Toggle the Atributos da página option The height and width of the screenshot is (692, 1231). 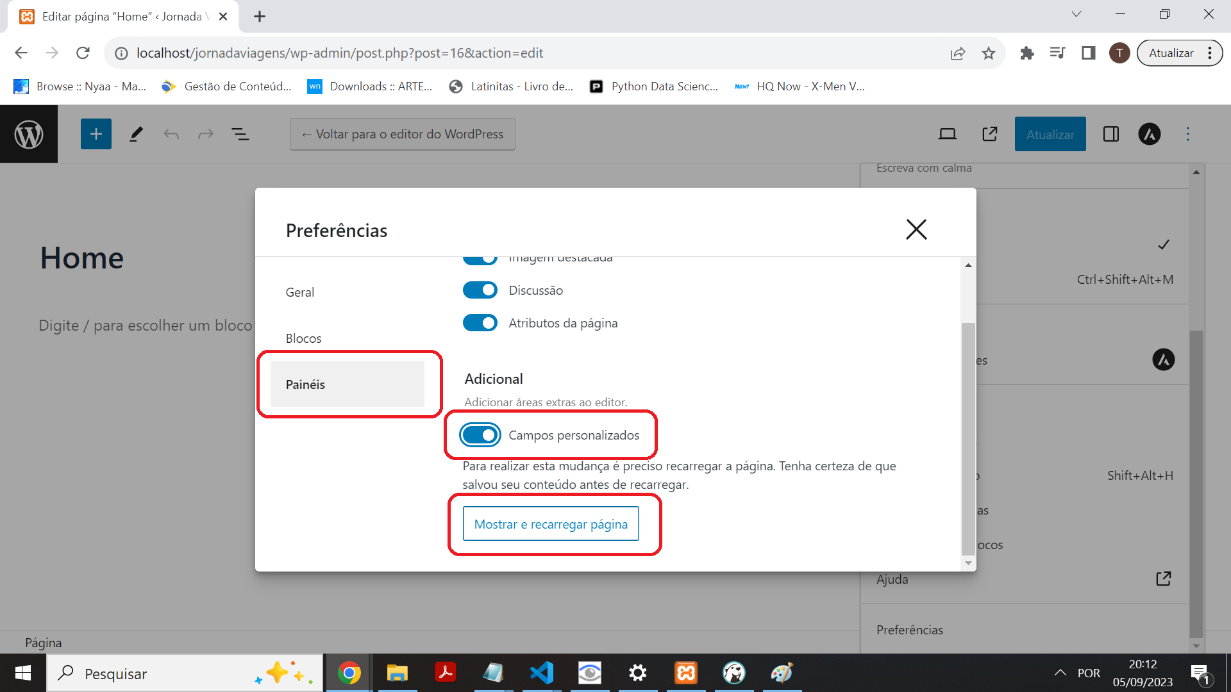tap(480, 323)
